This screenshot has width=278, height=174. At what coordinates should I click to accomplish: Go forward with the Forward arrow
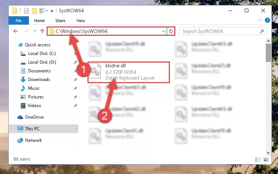tap(26, 31)
